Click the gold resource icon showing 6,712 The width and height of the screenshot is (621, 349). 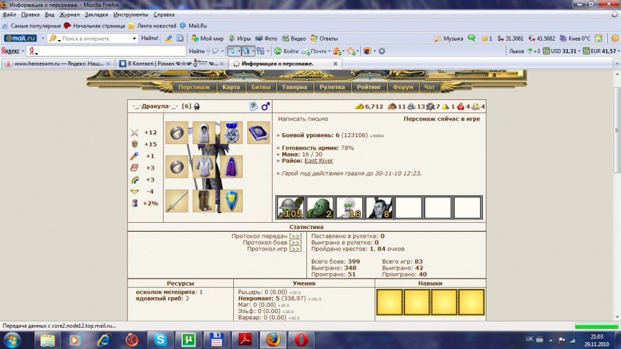pos(359,106)
